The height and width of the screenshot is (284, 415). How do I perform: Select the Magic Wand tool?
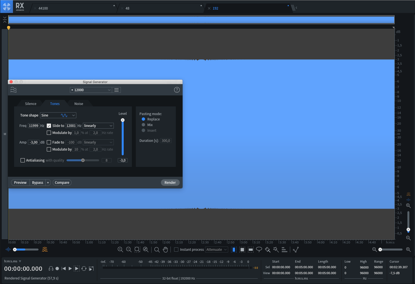tap(276, 249)
